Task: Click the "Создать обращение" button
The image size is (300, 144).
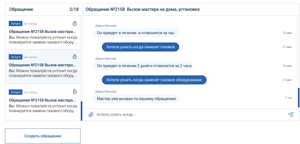Action: click(43, 136)
